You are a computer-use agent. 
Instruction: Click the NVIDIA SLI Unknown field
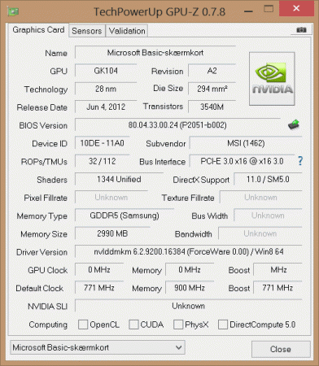click(x=189, y=306)
